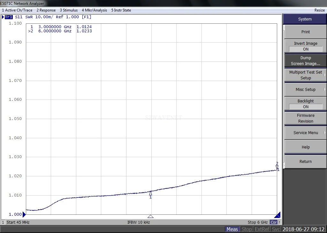The image size is (327, 233).
Task: Click the [F1] calibration label in the trace header
Action: [x=87, y=17]
